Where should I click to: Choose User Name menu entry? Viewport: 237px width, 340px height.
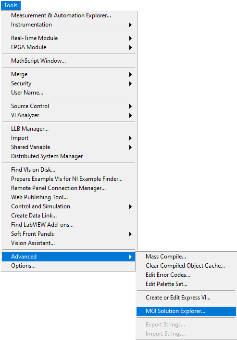click(x=68, y=93)
